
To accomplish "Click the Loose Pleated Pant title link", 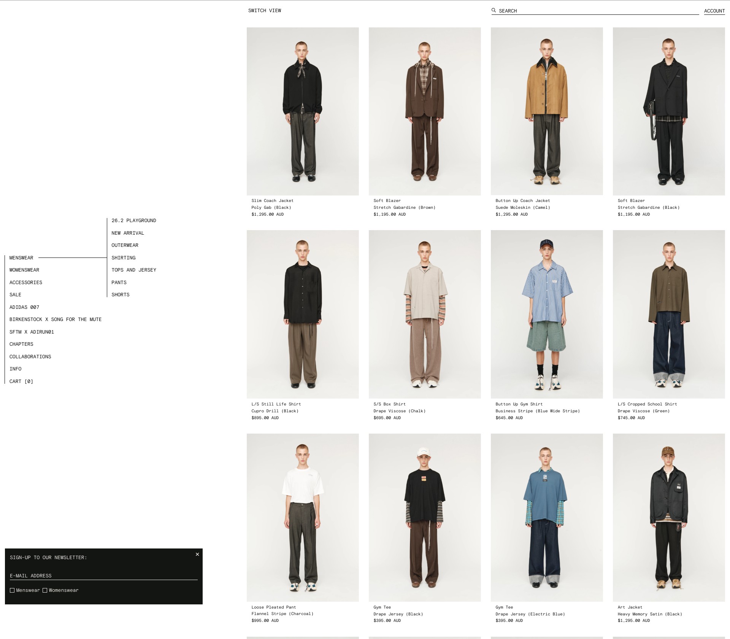I will pos(274,607).
